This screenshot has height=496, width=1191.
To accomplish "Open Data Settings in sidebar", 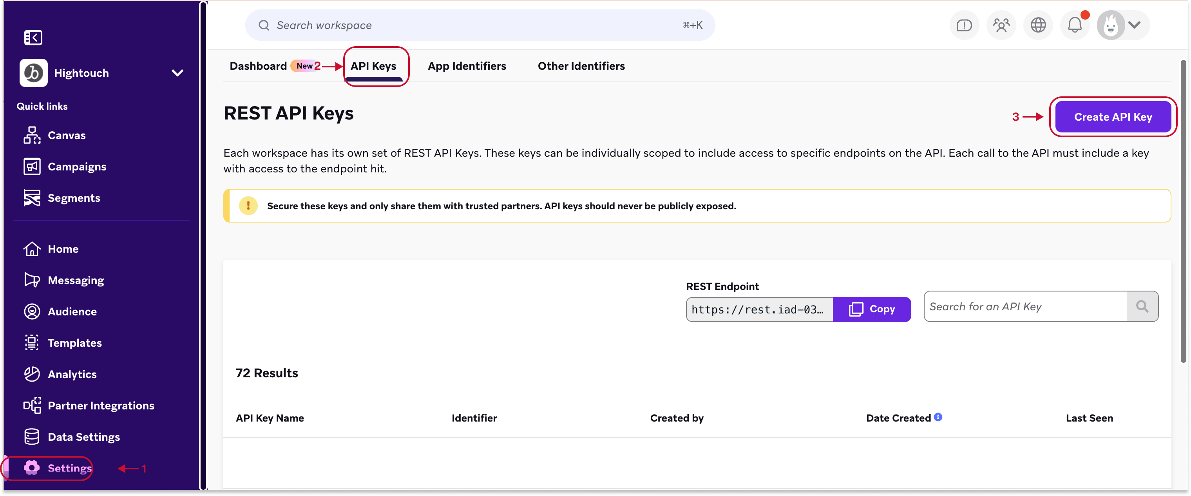I will (x=84, y=436).
